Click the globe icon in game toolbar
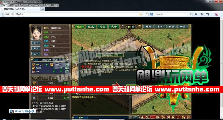This screenshot has height=120, width=223. [133, 27]
